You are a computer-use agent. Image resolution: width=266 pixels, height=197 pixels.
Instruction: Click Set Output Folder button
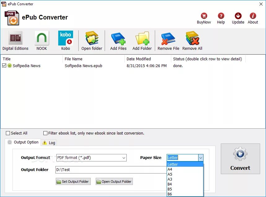tap(73, 182)
